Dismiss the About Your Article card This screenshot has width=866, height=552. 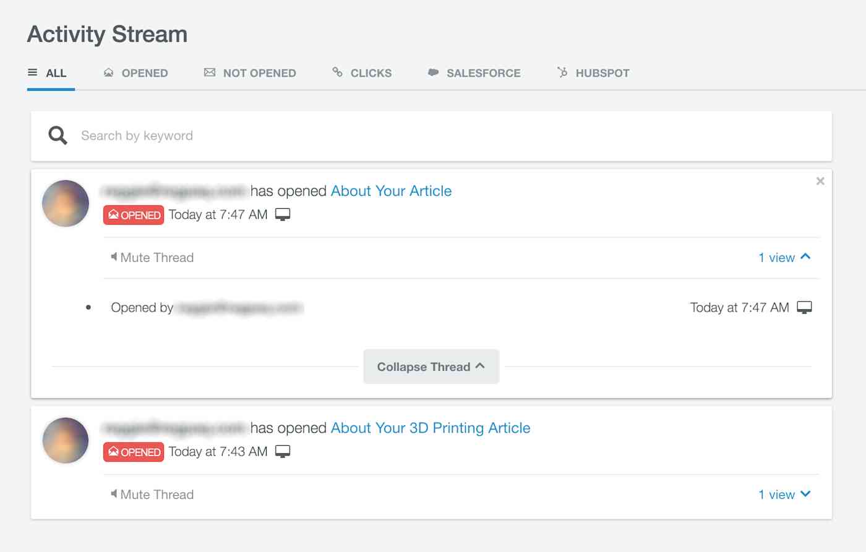pos(820,181)
